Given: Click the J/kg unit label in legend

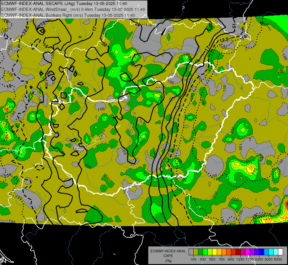Looking at the screenshot, I should pos(168,261).
